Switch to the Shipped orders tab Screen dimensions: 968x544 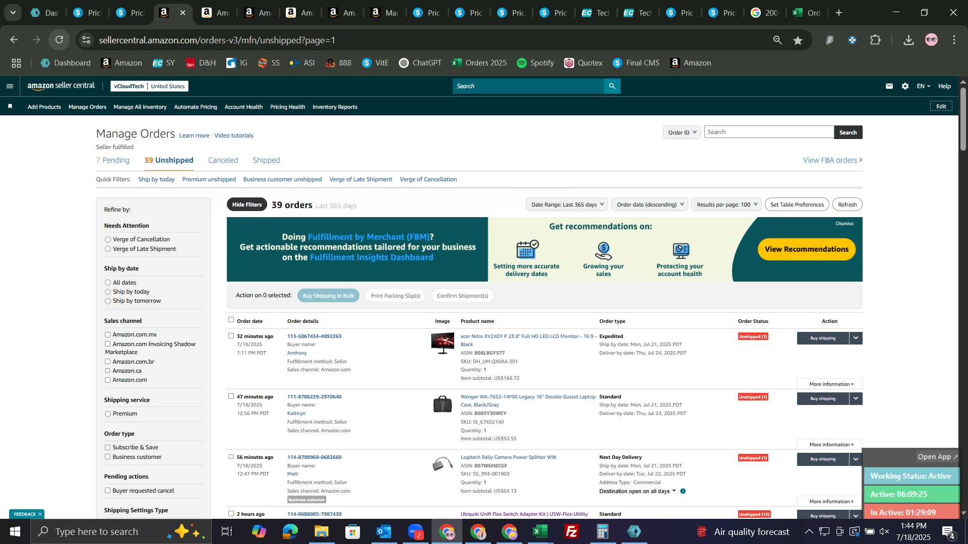point(266,160)
